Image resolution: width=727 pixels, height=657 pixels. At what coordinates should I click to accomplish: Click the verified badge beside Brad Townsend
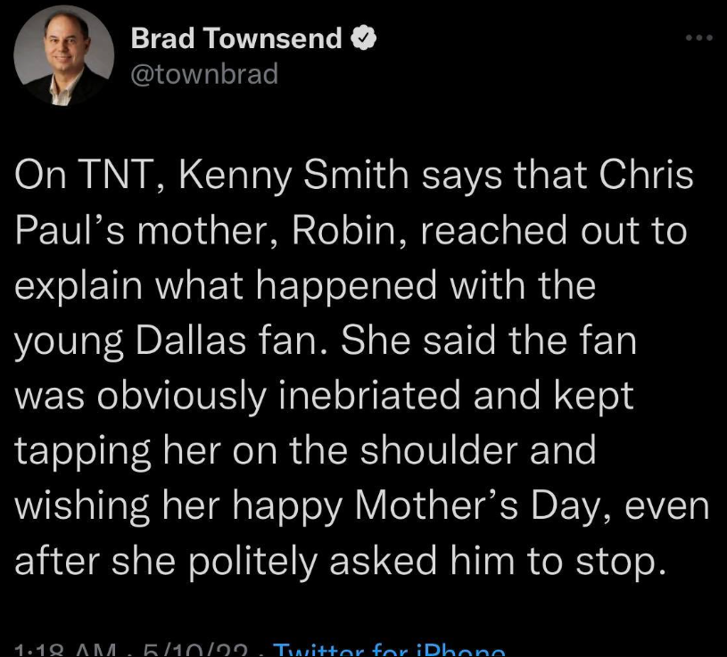361,39
